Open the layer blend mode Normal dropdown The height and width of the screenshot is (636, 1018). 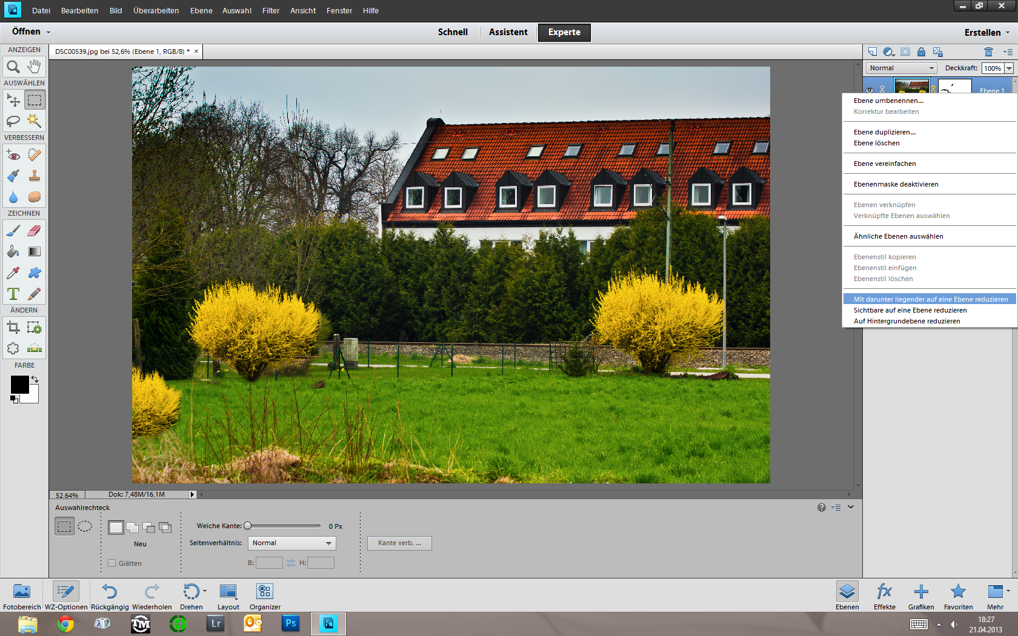(x=902, y=68)
